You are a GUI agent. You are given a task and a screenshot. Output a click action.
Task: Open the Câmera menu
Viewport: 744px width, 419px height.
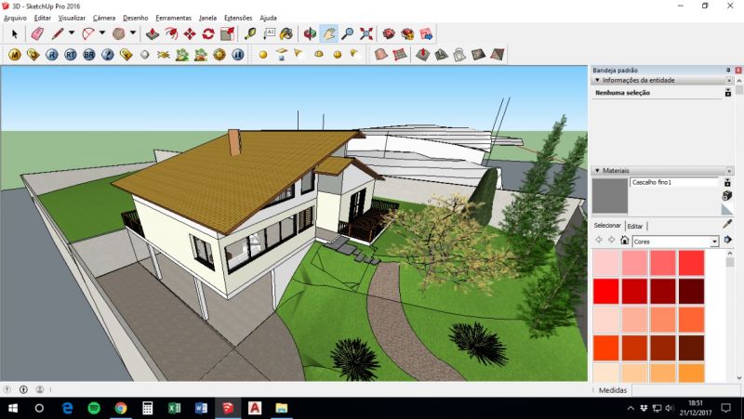point(103,18)
